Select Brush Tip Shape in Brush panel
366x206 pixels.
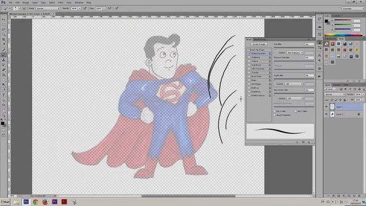257,50
